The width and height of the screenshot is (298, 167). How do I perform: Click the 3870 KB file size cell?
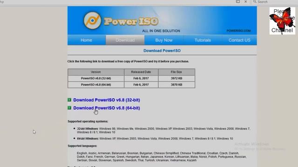pos(176,84)
